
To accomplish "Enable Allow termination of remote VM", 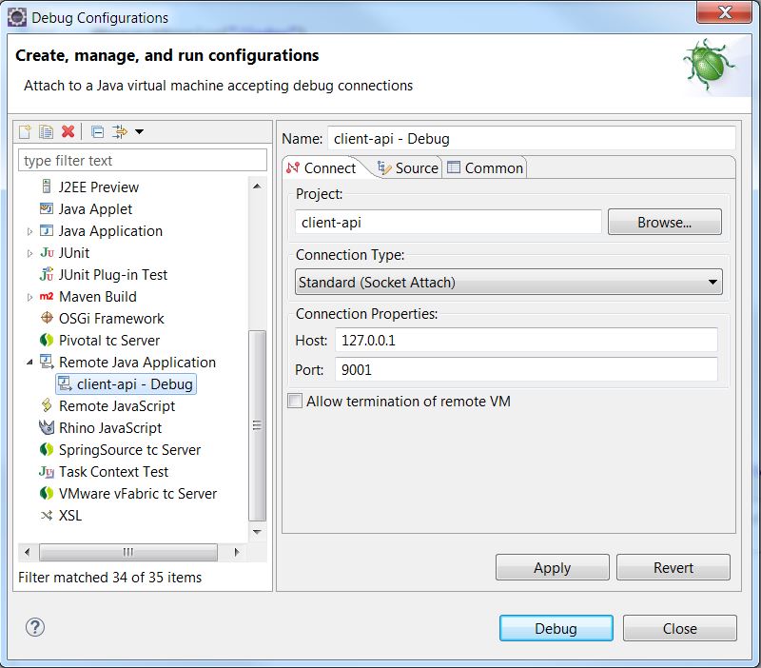I will [295, 401].
